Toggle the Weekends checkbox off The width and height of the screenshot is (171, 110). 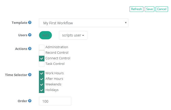coord(42,84)
